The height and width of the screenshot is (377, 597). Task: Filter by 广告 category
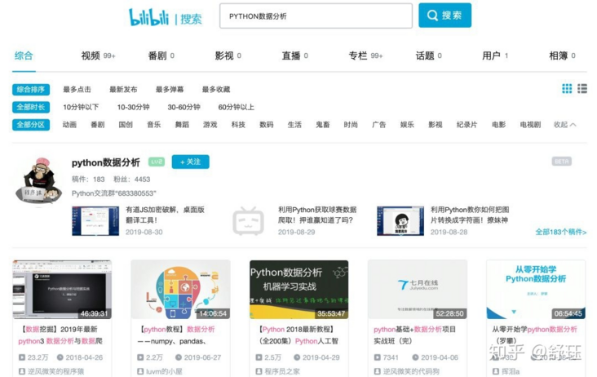(x=379, y=125)
